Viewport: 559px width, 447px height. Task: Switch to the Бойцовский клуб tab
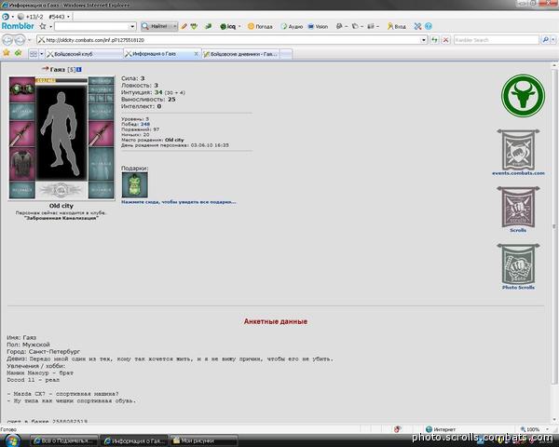[84, 54]
